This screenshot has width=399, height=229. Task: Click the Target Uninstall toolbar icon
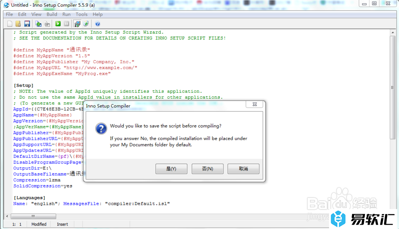click(x=86, y=24)
